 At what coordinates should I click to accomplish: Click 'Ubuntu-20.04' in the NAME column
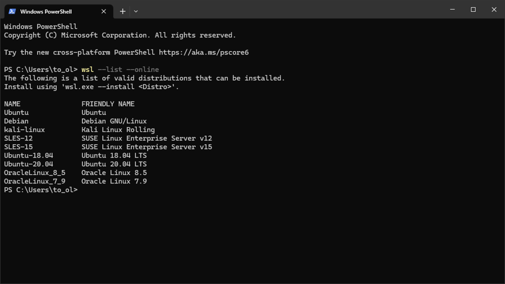(x=29, y=164)
